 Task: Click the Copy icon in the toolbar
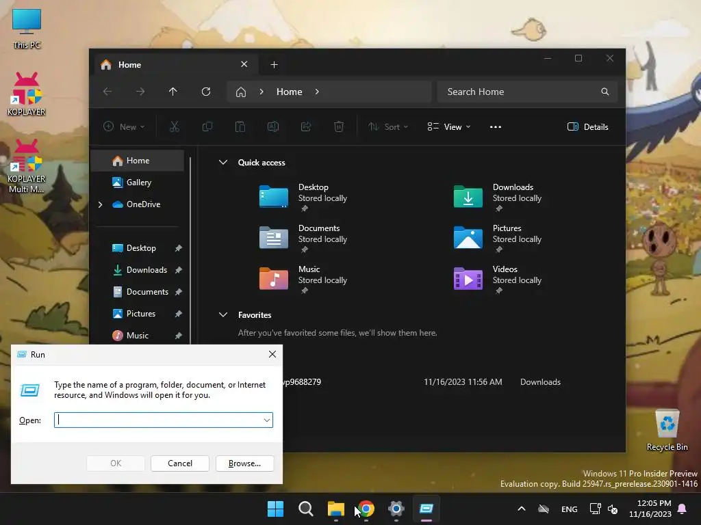click(x=207, y=126)
